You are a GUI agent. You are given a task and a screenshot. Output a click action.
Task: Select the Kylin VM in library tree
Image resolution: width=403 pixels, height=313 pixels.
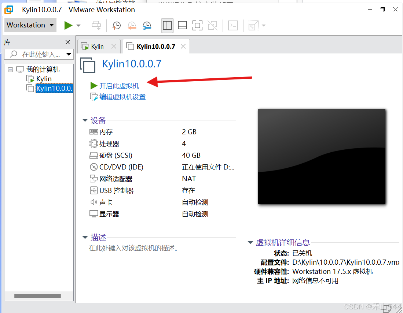[44, 79]
